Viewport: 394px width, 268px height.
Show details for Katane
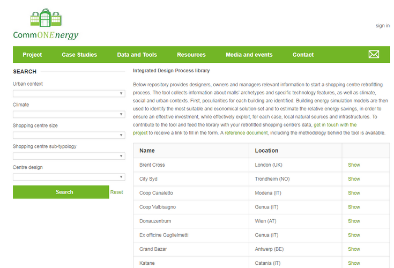[354, 263]
